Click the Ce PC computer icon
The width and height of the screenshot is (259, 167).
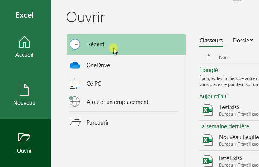click(x=75, y=84)
